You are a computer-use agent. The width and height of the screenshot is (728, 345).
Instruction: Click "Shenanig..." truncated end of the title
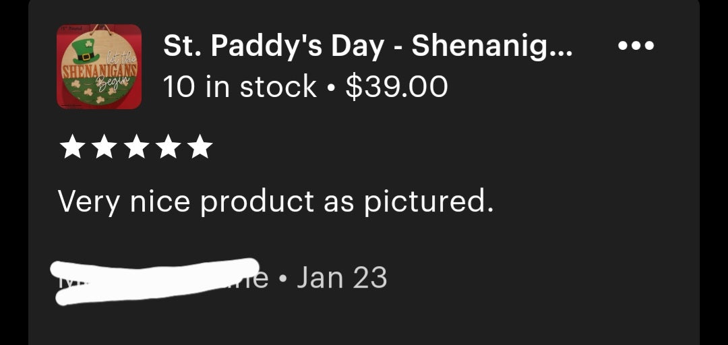click(x=492, y=46)
